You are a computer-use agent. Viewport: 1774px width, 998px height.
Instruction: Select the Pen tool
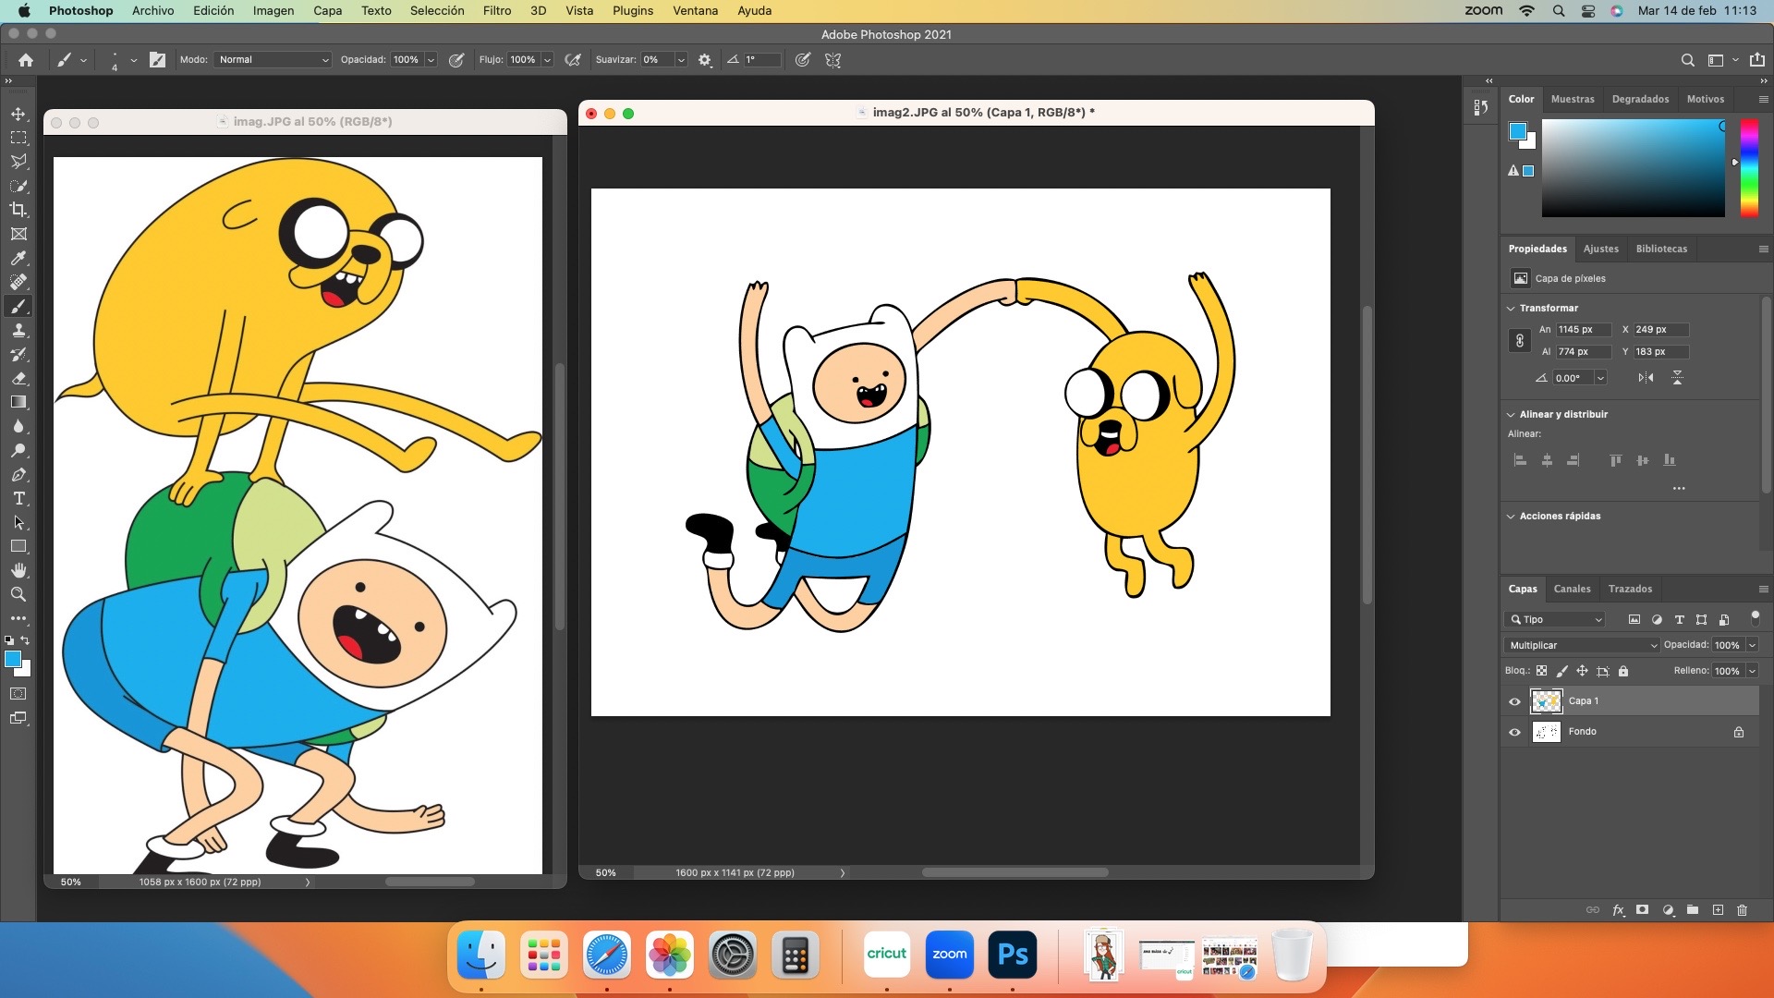(x=18, y=474)
